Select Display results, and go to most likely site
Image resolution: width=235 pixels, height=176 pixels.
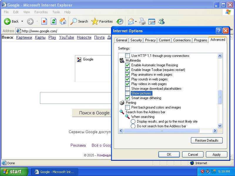click(133, 121)
